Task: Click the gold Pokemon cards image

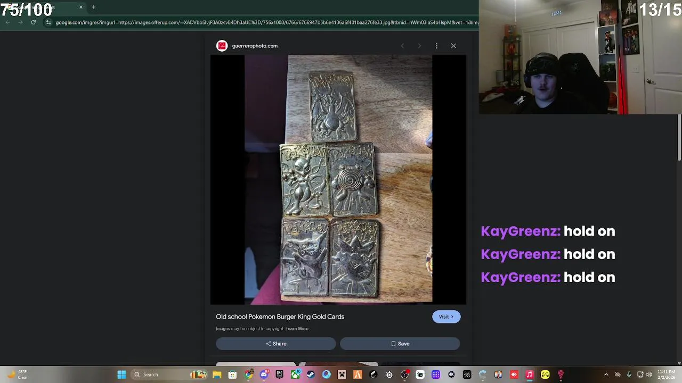Action: pos(338,179)
